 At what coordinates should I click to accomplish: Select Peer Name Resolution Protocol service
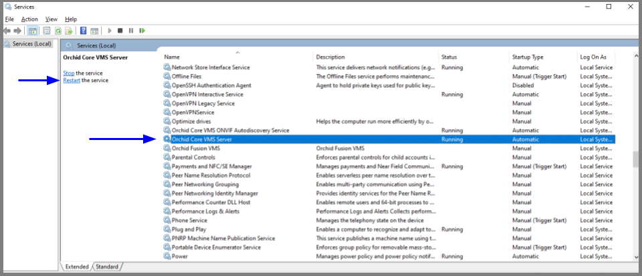click(x=389, y=175)
